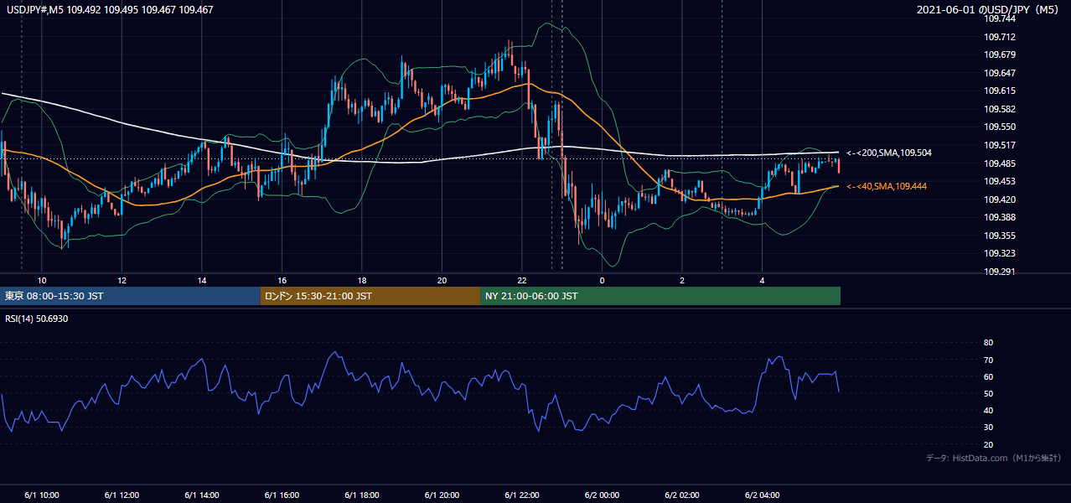This screenshot has height=503, width=1071.
Task: Click price scale value 109.355
Action: click(x=999, y=236)
